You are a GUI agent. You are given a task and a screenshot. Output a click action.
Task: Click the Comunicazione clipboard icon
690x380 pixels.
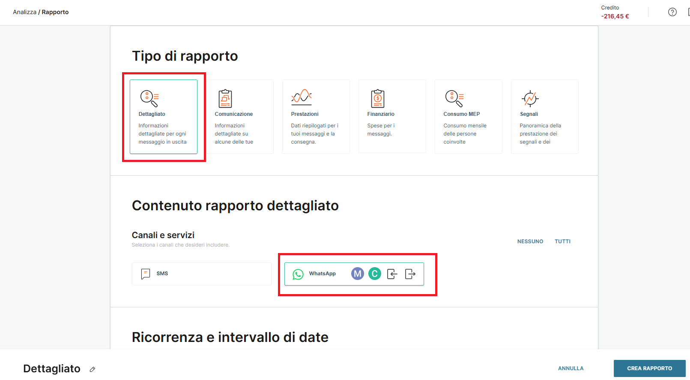coord(225,98)
